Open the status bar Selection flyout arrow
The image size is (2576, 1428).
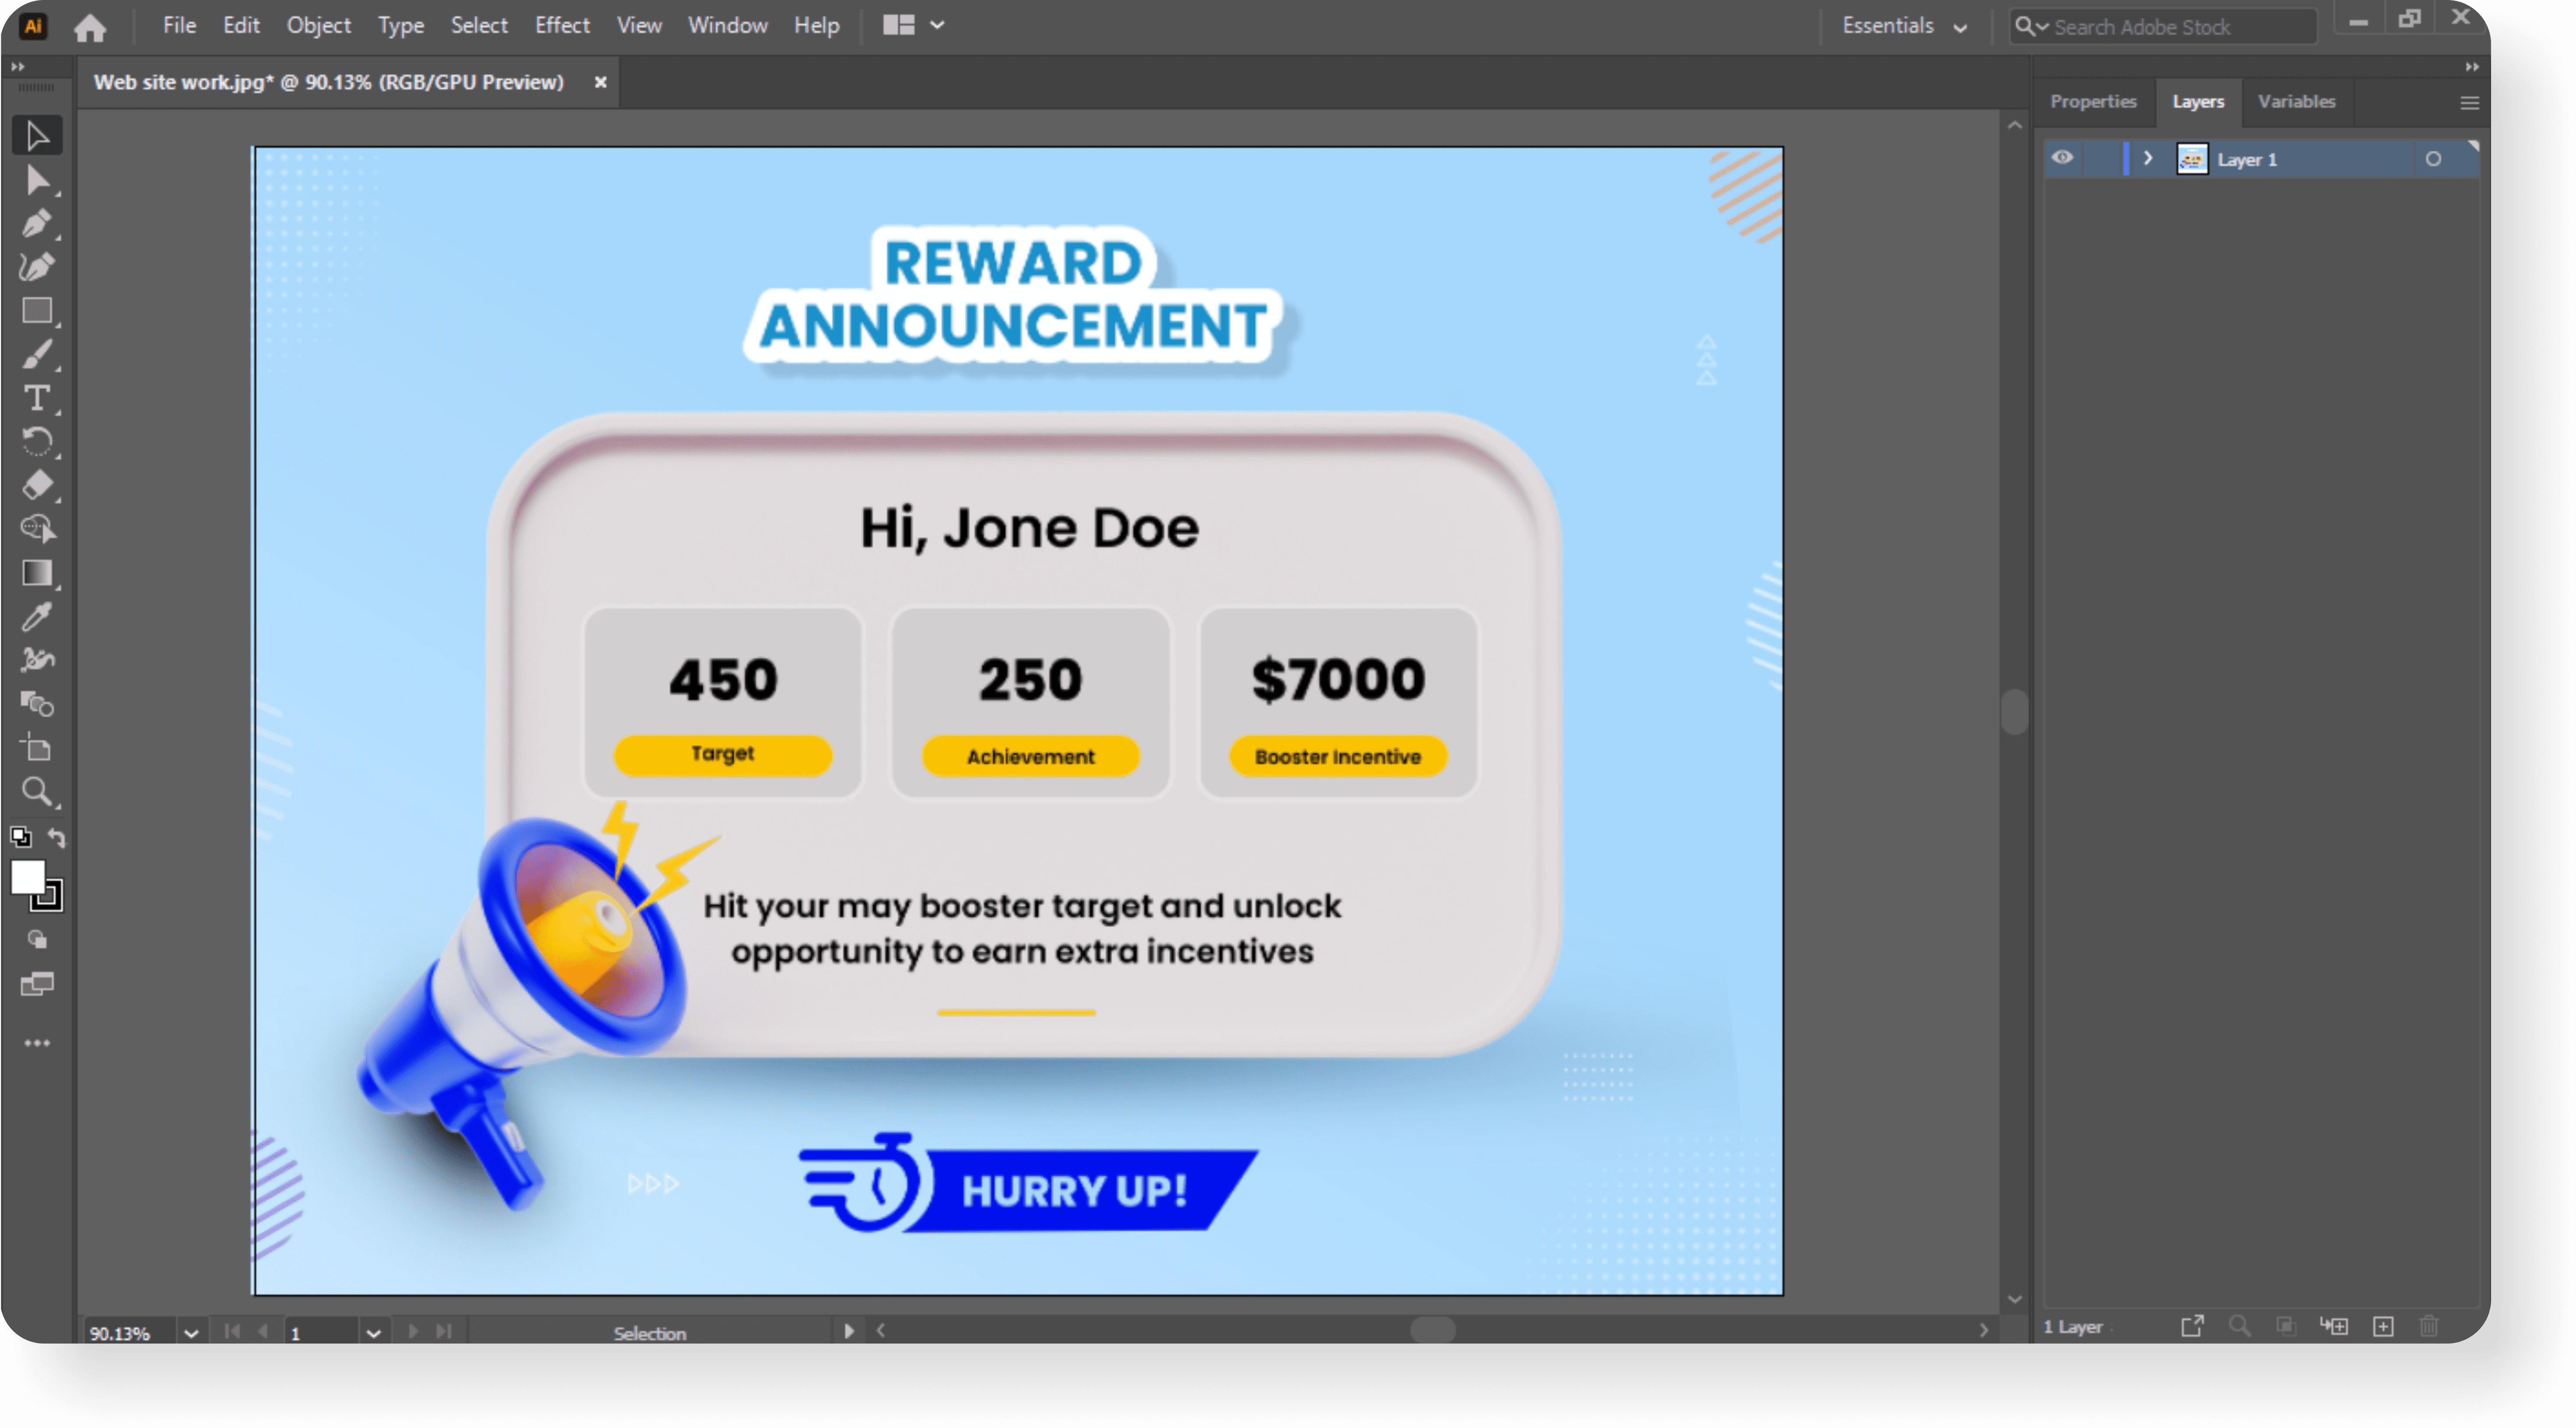coord(849,1331)
